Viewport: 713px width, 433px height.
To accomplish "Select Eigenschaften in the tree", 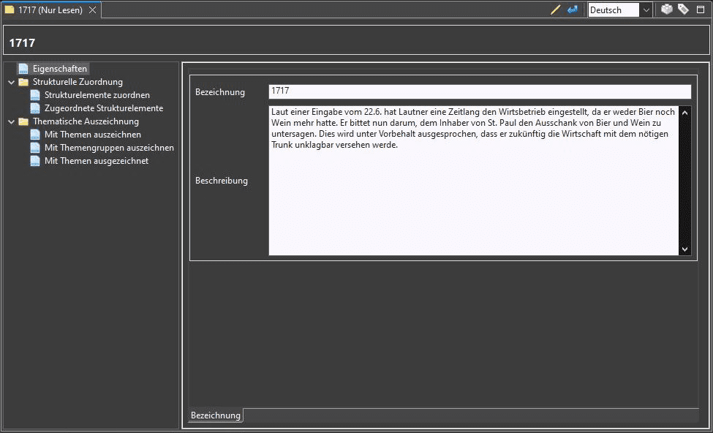I will click(x=59, y=69).
